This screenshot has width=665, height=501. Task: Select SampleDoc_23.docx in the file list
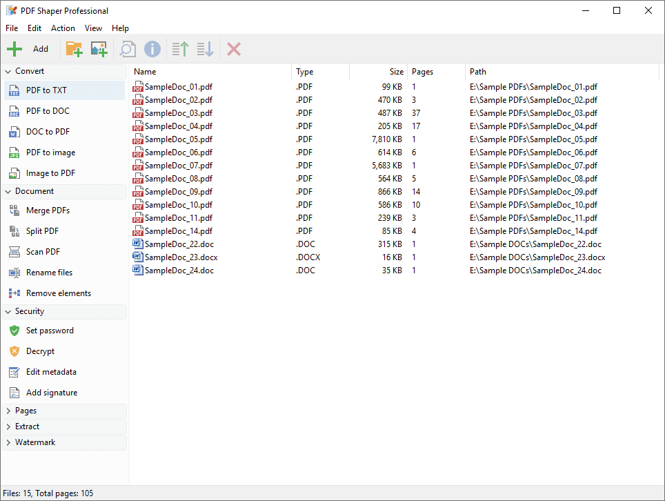[x=181, y=257]
